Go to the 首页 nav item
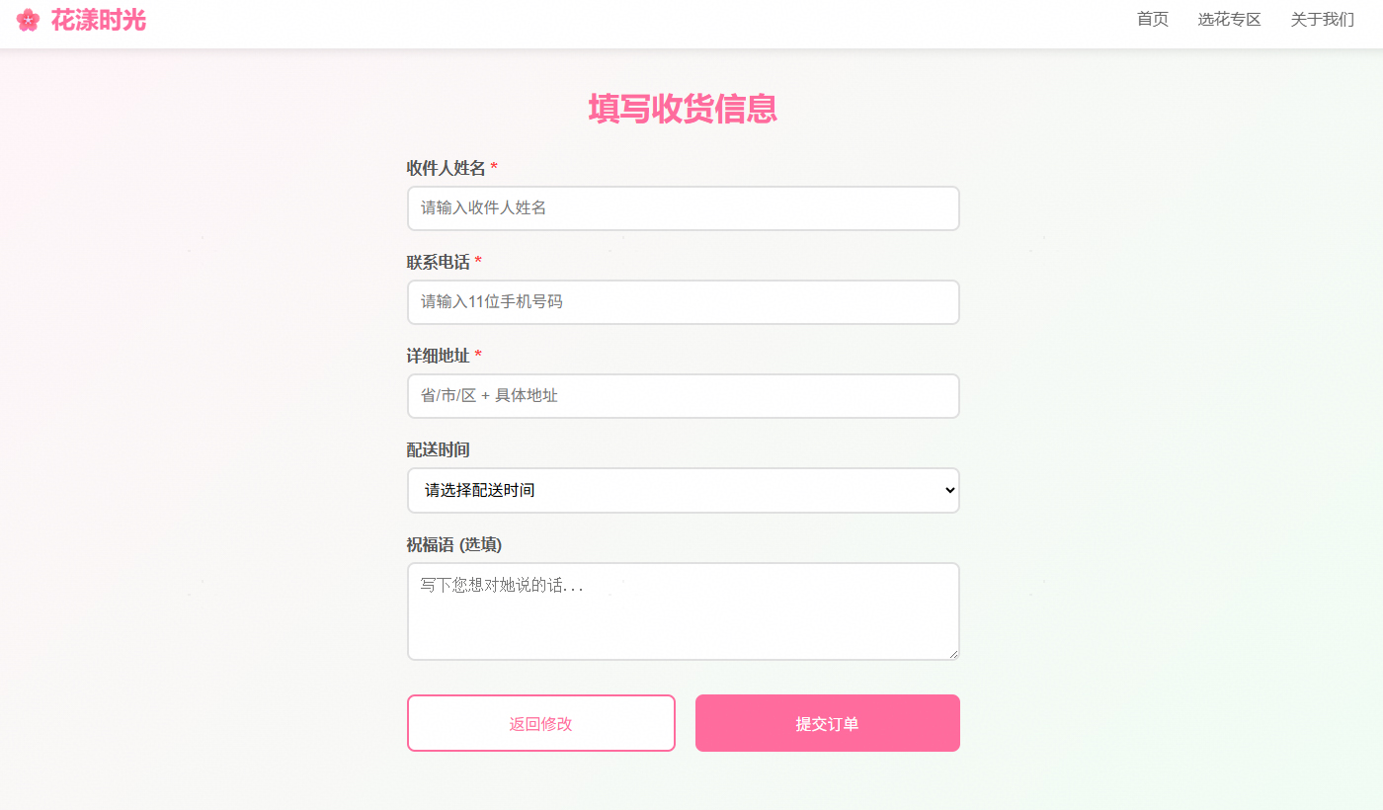The width and height of the screenshot is (1383, 810). click(1152, 20)
